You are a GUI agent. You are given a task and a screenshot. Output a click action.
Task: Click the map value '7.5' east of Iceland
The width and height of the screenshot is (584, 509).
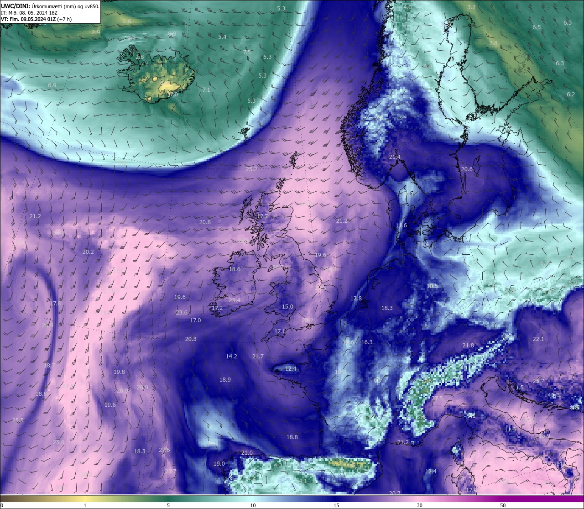(247, 52)
